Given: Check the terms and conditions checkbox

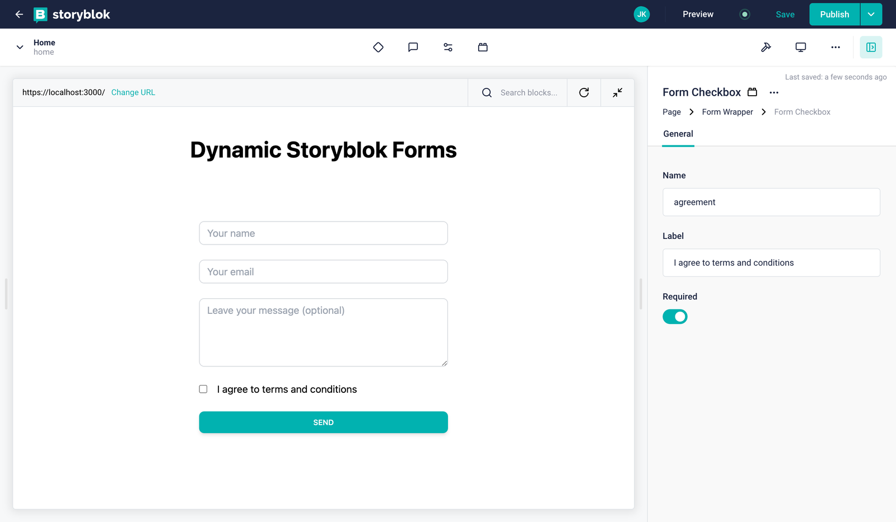Looking at the screenshot, I should click(203, 389).
